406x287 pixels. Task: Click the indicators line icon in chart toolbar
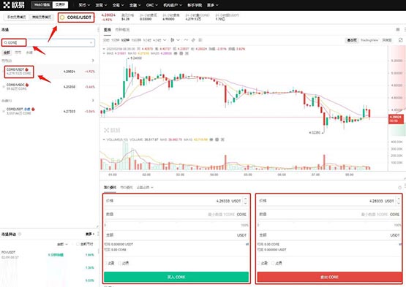point(186,40)
